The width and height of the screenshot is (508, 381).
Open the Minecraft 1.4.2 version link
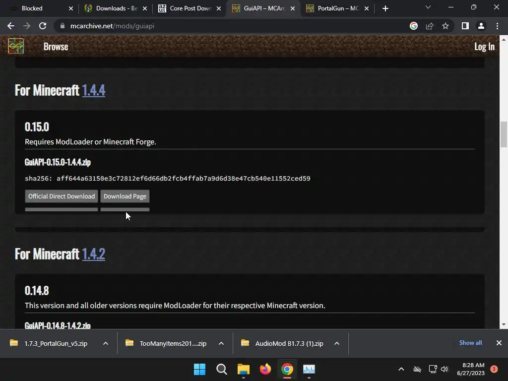(94, 254)
